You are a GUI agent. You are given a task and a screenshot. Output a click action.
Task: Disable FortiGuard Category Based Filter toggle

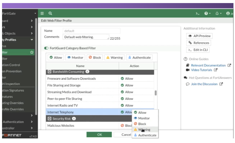click(46, 48)
